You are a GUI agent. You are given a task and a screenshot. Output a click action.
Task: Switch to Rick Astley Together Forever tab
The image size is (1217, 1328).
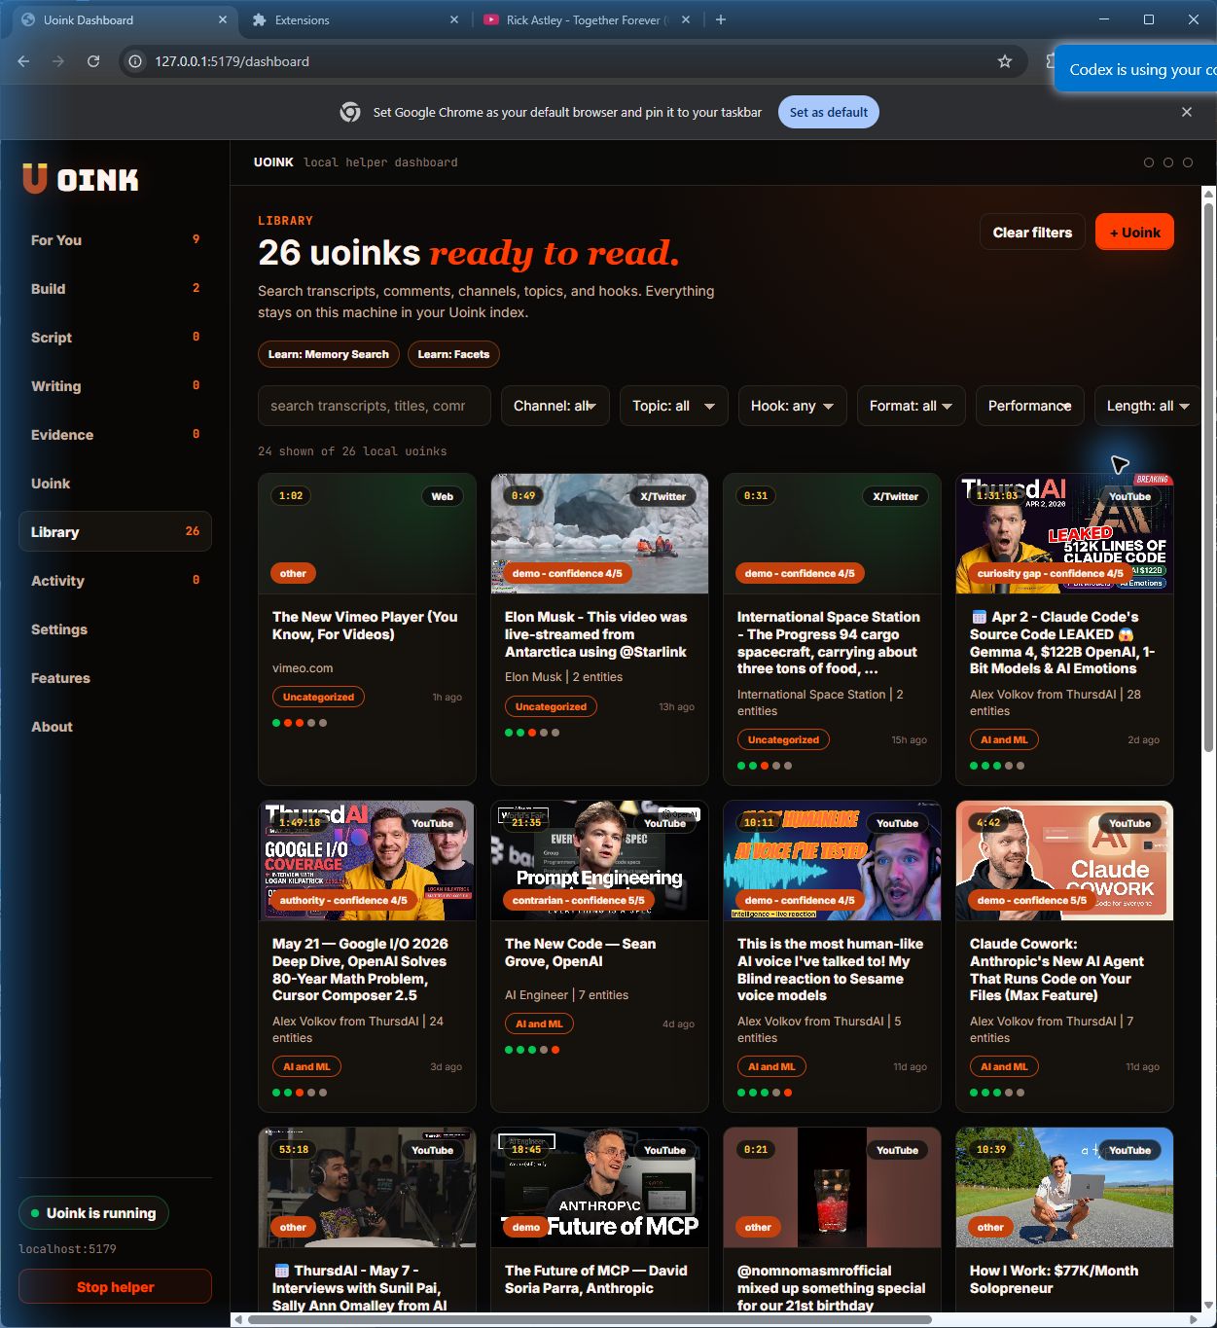587,19
